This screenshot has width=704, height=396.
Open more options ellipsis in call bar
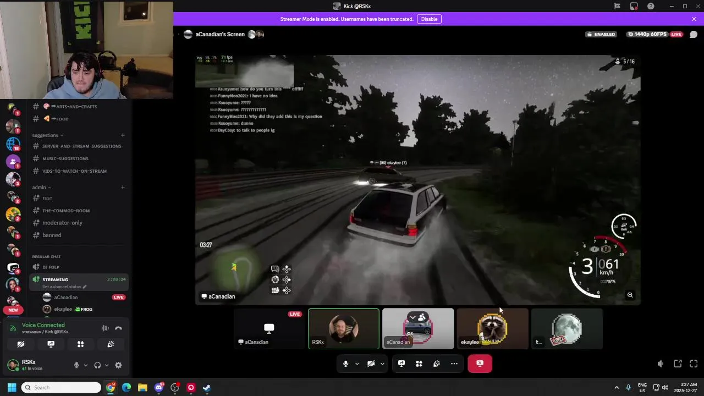[454, 364]
